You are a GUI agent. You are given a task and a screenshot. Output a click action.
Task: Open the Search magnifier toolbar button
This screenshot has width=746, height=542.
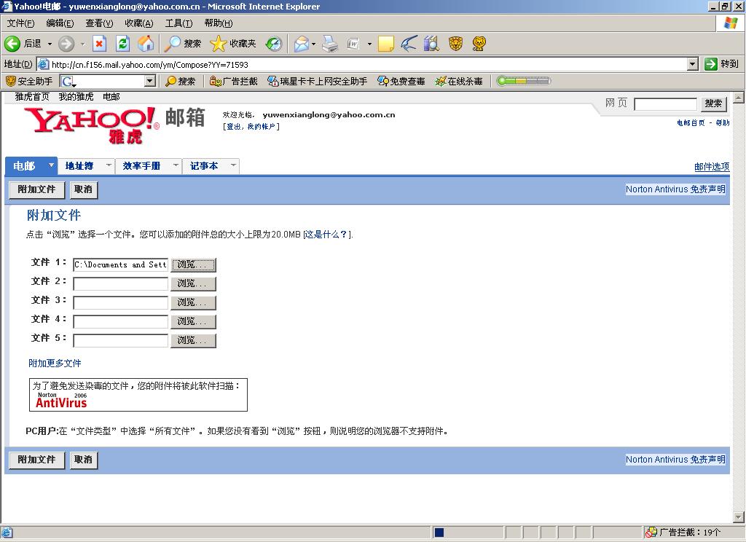pyautogui.click(x=183, y=44)
